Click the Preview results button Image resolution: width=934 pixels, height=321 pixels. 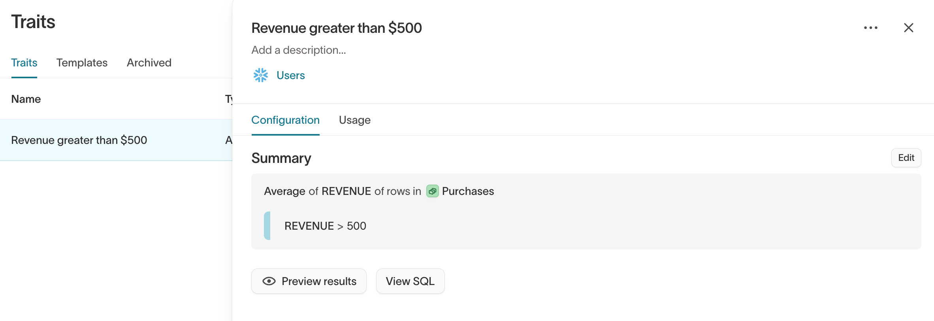309,281
